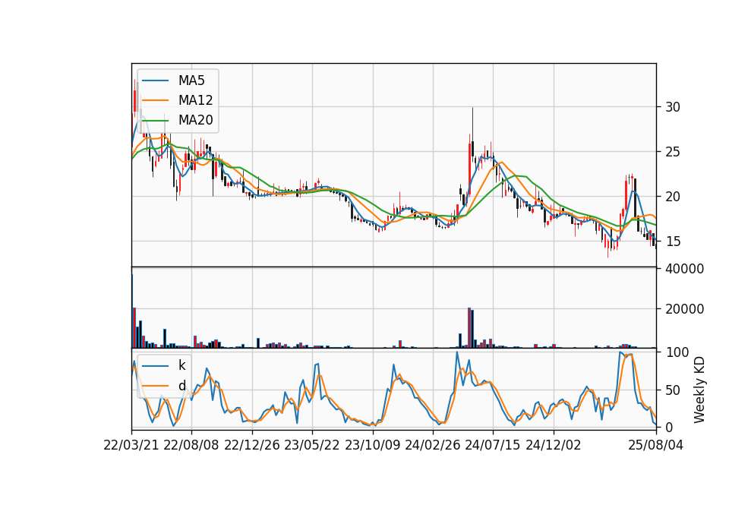
Task: Click the MA20 legend entry
Action: pyautogui.click(x=177, y=120)
